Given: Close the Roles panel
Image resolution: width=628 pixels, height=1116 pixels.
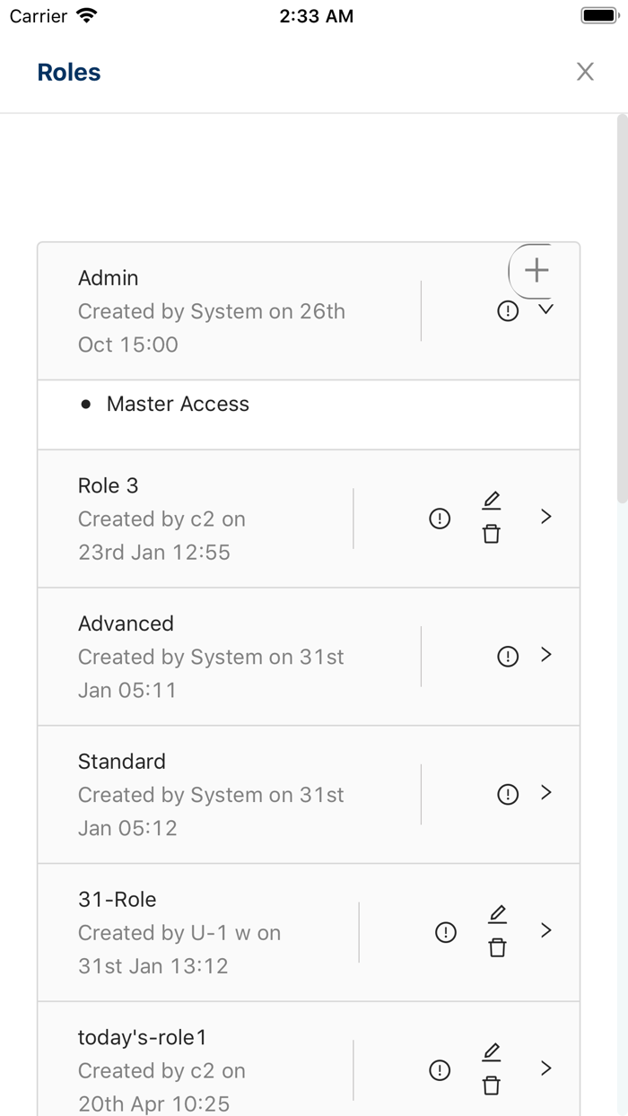Looking at the screenshot, I should [x=585, y=72].
